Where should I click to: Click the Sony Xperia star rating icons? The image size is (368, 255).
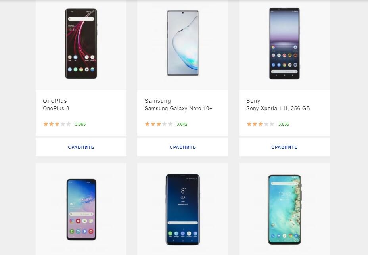pos(261,124)
